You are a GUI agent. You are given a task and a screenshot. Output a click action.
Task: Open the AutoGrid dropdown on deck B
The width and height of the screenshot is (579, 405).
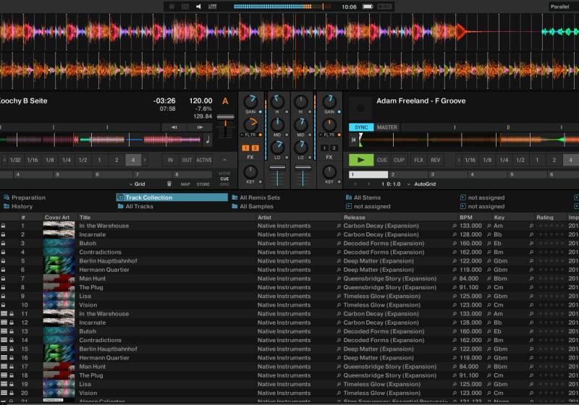pyautogui.click(x=422, y=184)
